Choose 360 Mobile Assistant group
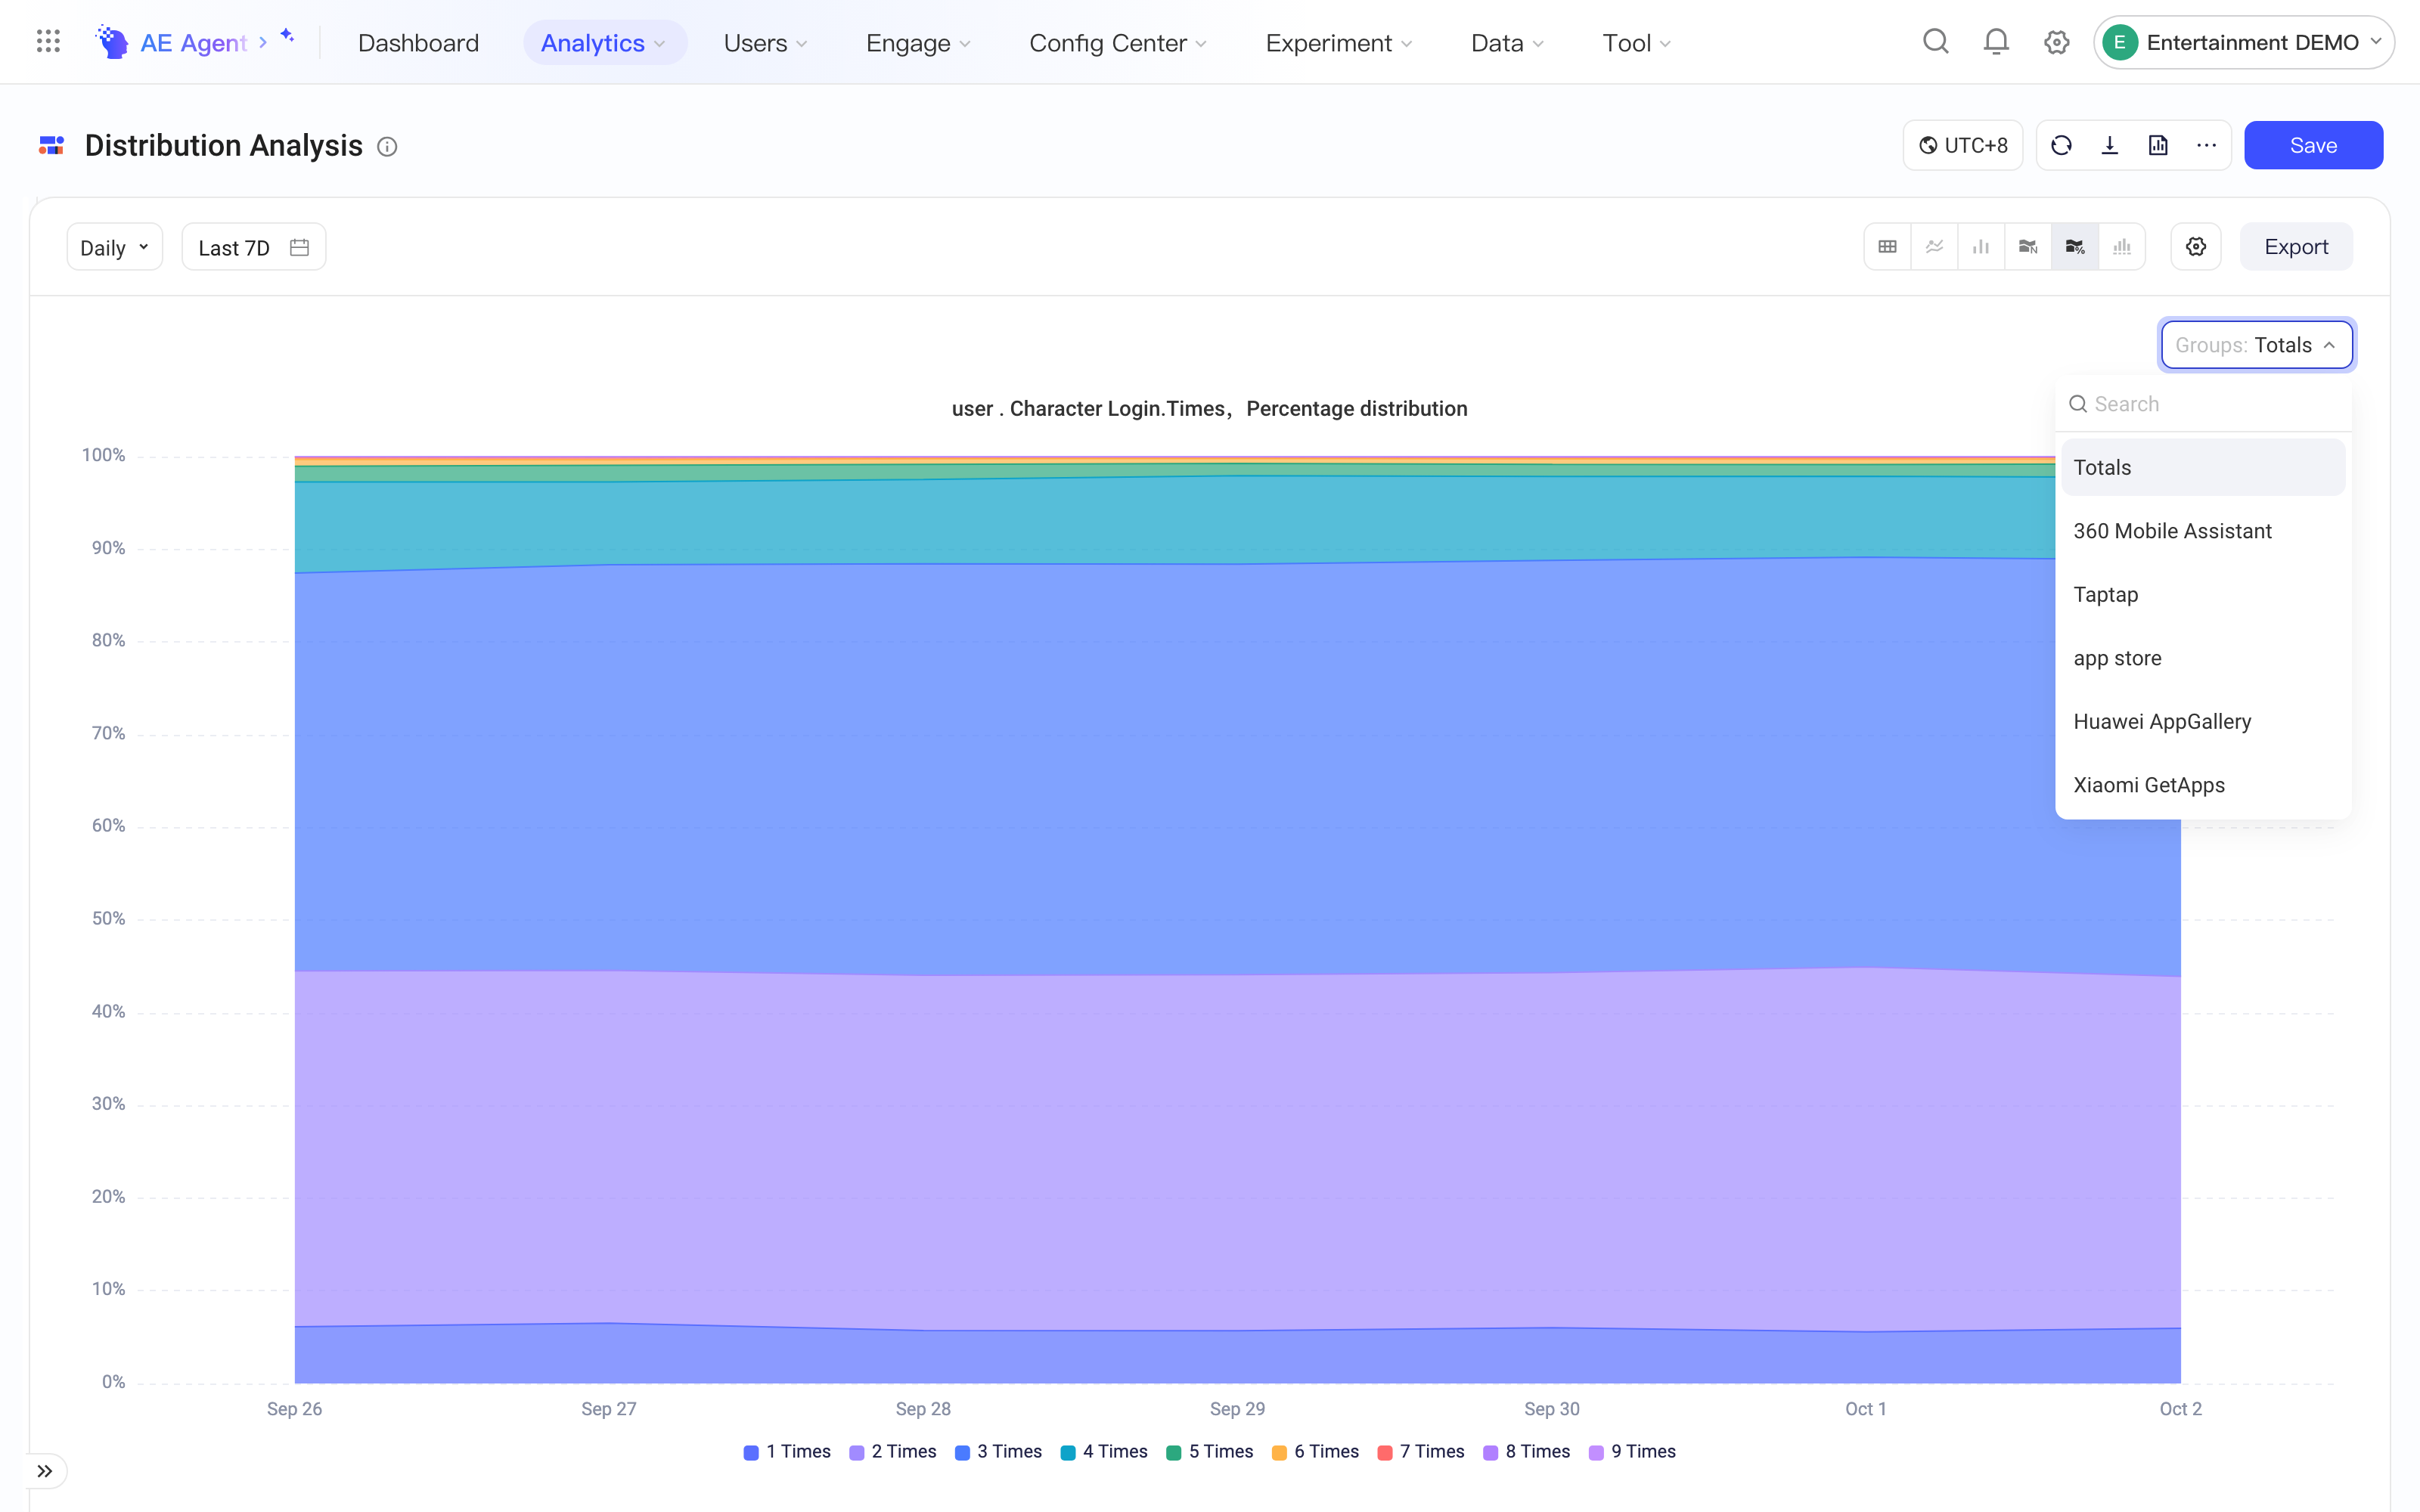2420x1512 pixels. (2203, 531)
